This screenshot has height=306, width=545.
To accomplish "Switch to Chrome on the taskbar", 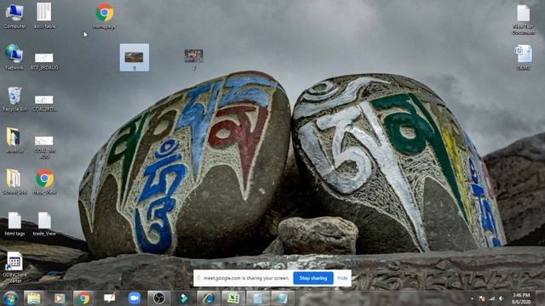I will [83, 298].
